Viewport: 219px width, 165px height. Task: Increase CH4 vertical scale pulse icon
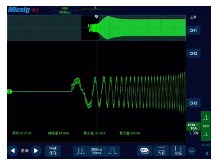[205, 117]
